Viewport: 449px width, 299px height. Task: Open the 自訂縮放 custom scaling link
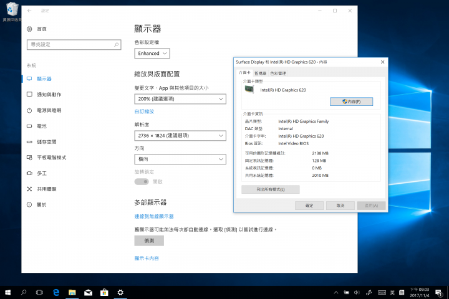pos(144,112)
